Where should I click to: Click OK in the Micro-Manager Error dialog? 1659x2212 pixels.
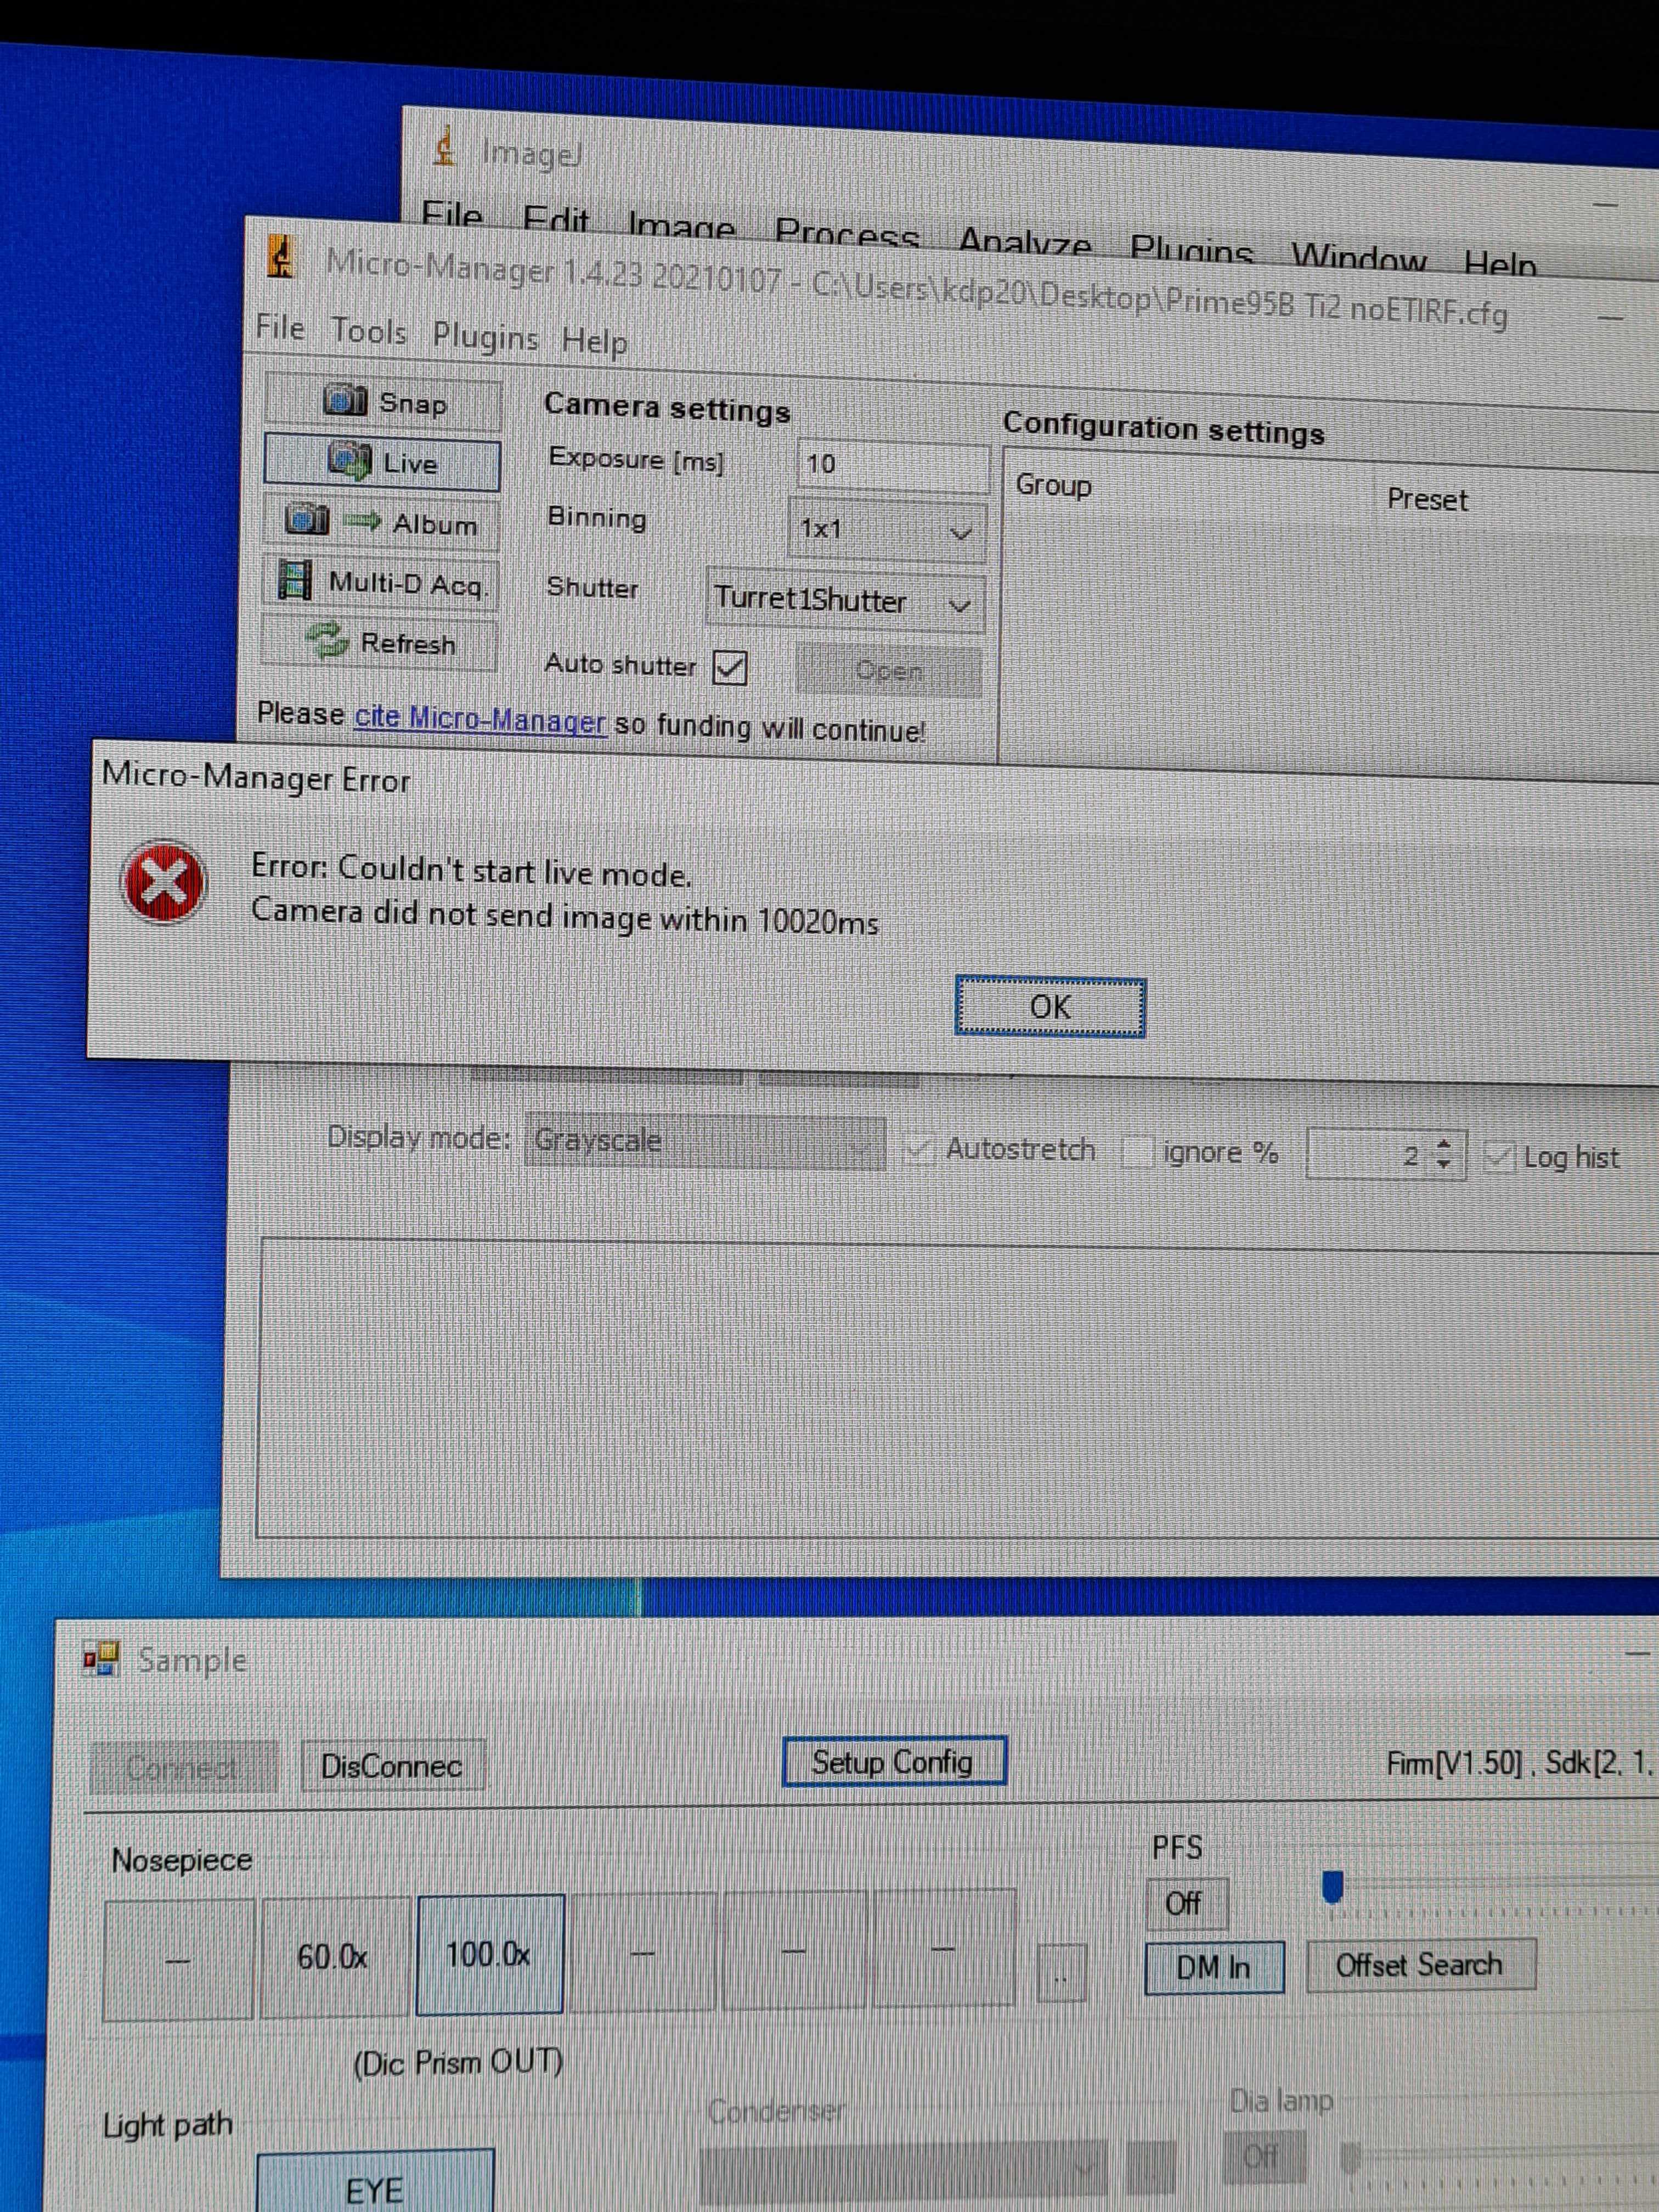[x=1050, y=1006]
